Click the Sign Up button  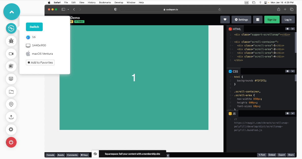[272, 19]
